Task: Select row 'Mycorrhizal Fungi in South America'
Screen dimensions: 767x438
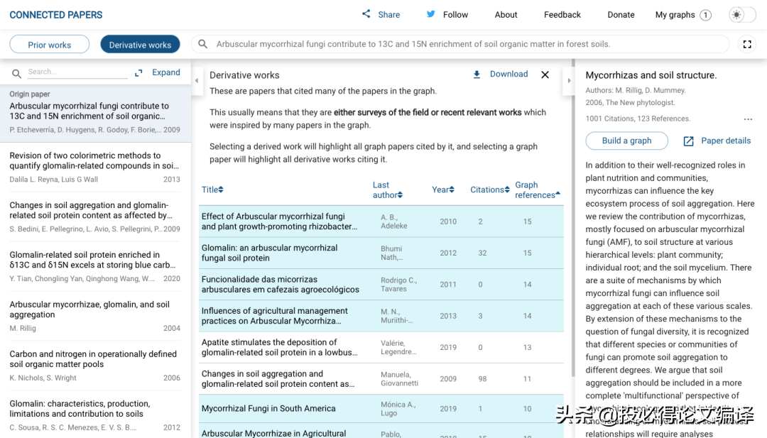Action: click(381, 409)
